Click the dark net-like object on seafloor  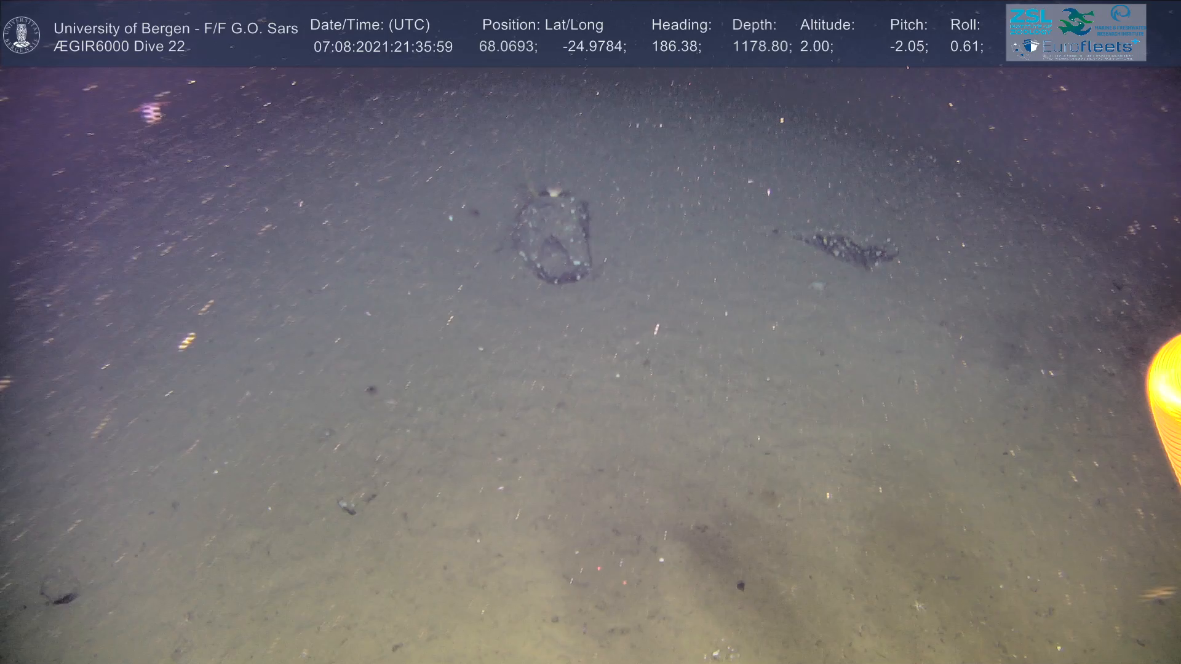pyautogui.click(x=553, y=240)
